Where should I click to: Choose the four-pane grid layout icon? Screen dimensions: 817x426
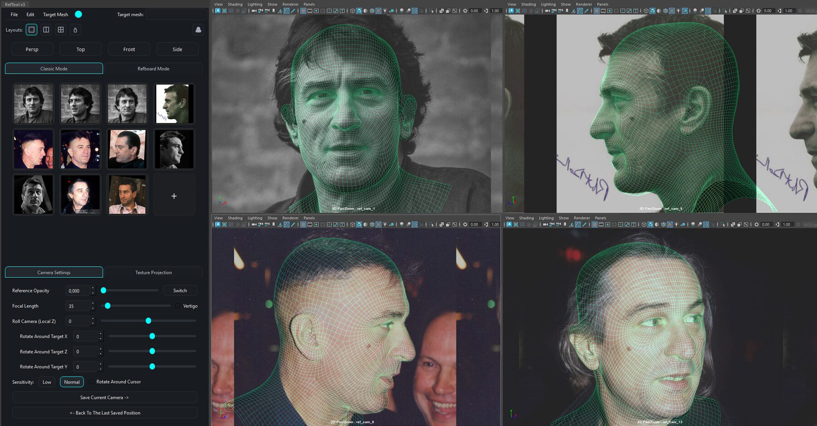pyautogui.click(x=61, y=30)
